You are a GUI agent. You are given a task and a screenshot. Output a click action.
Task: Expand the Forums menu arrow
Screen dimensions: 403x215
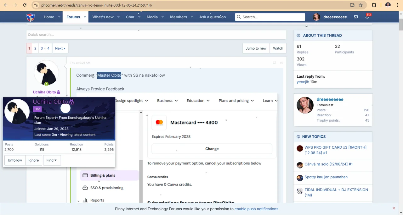pos(85,17)
